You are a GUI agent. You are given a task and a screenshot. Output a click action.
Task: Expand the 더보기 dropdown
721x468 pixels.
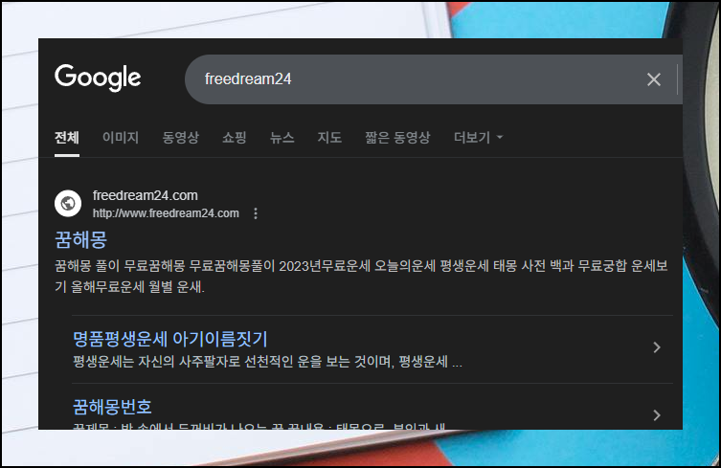click(478, 138)
